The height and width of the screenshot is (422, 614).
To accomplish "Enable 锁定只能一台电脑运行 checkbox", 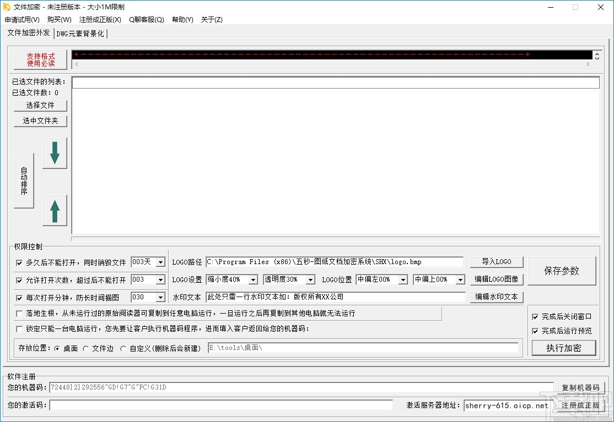I will click(19, 329).
